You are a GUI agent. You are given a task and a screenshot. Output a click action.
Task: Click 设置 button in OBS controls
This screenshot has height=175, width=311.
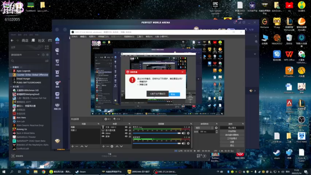[232, 142]
